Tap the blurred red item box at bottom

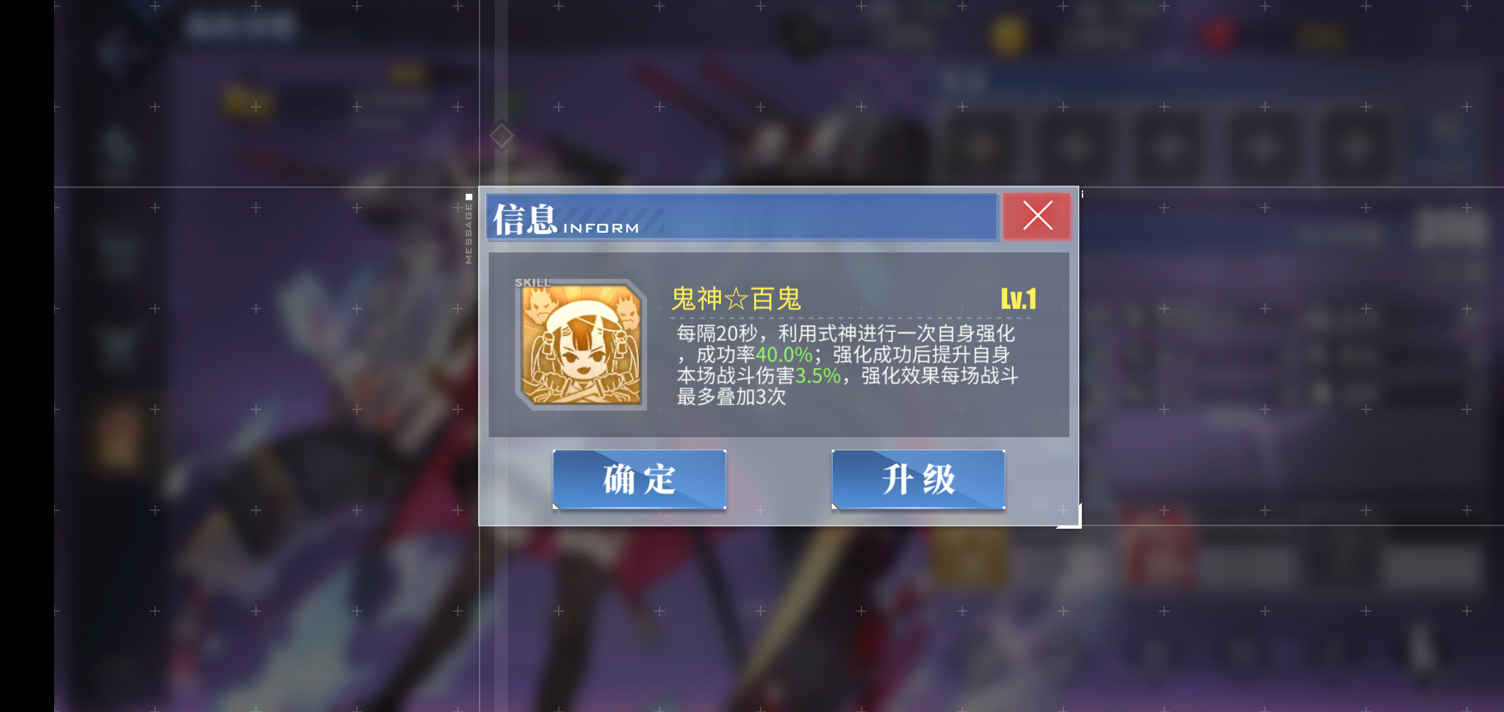(1158, 549)
